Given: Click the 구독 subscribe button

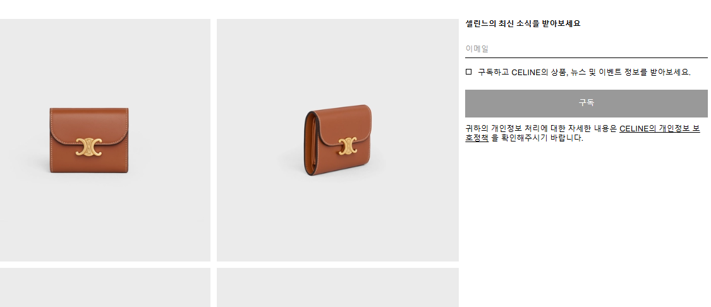Looking at the screenshot, I should 586,104.
